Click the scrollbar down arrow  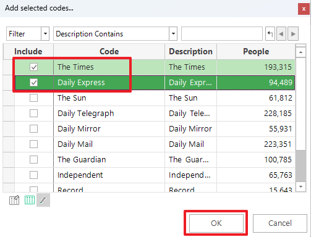click(300, 186)
